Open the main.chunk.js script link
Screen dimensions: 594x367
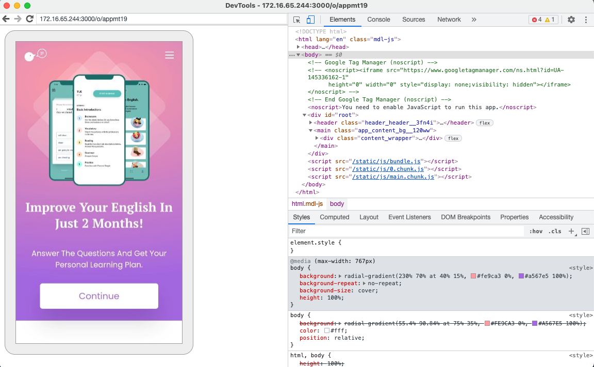pos(393,177)
